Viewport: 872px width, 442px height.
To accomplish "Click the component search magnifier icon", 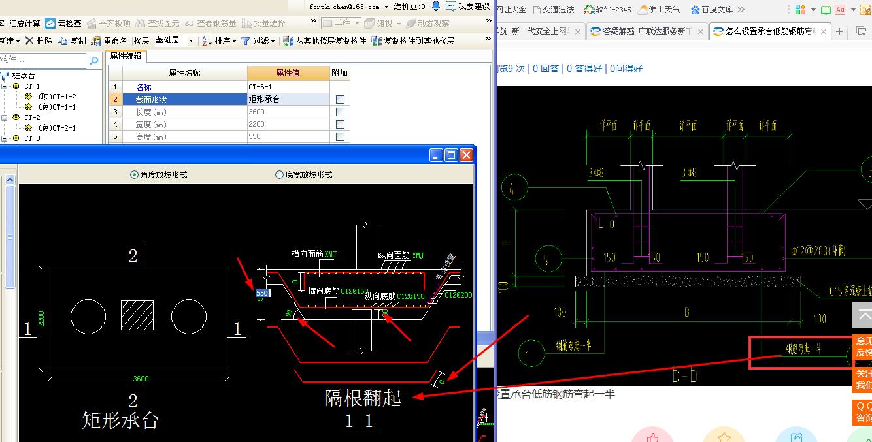I will pos(93,61).
